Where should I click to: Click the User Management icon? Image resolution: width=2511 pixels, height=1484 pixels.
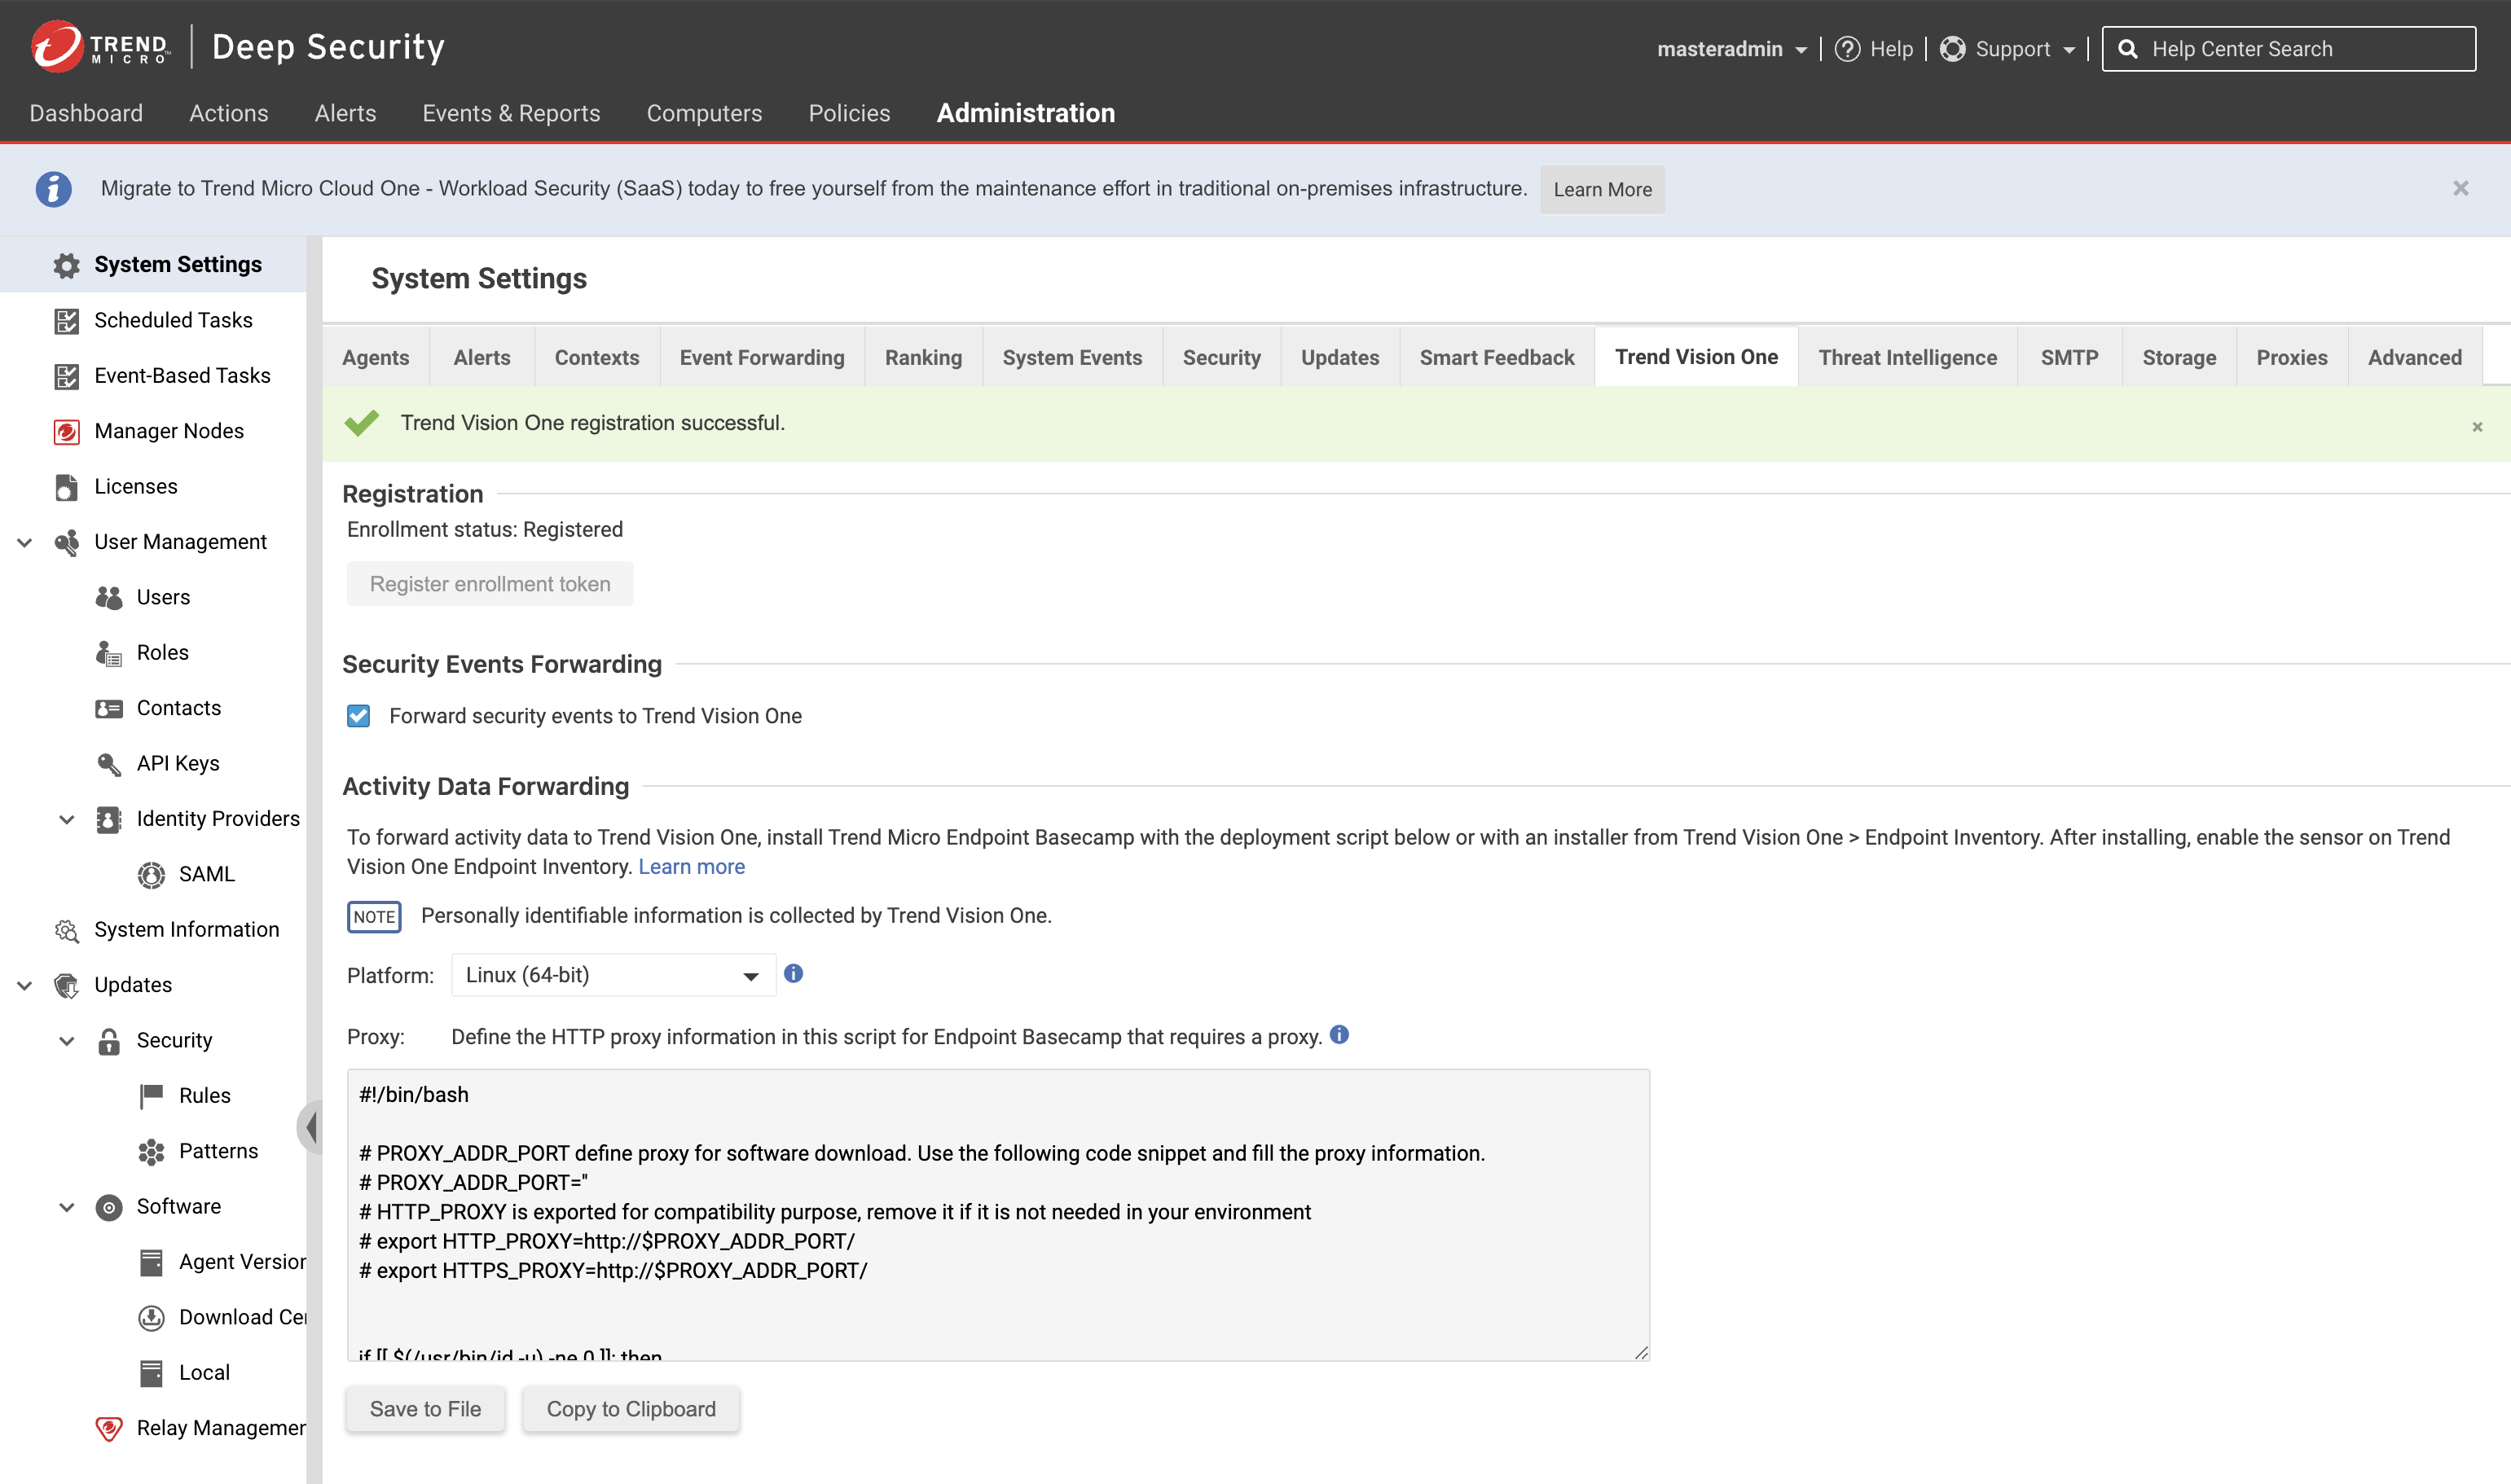pyautogui.click(x=66, y=542)
